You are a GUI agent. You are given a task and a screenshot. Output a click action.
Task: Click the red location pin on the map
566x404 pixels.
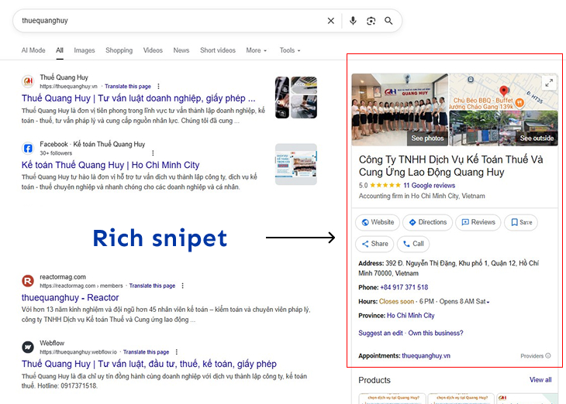tap(503, 91)
